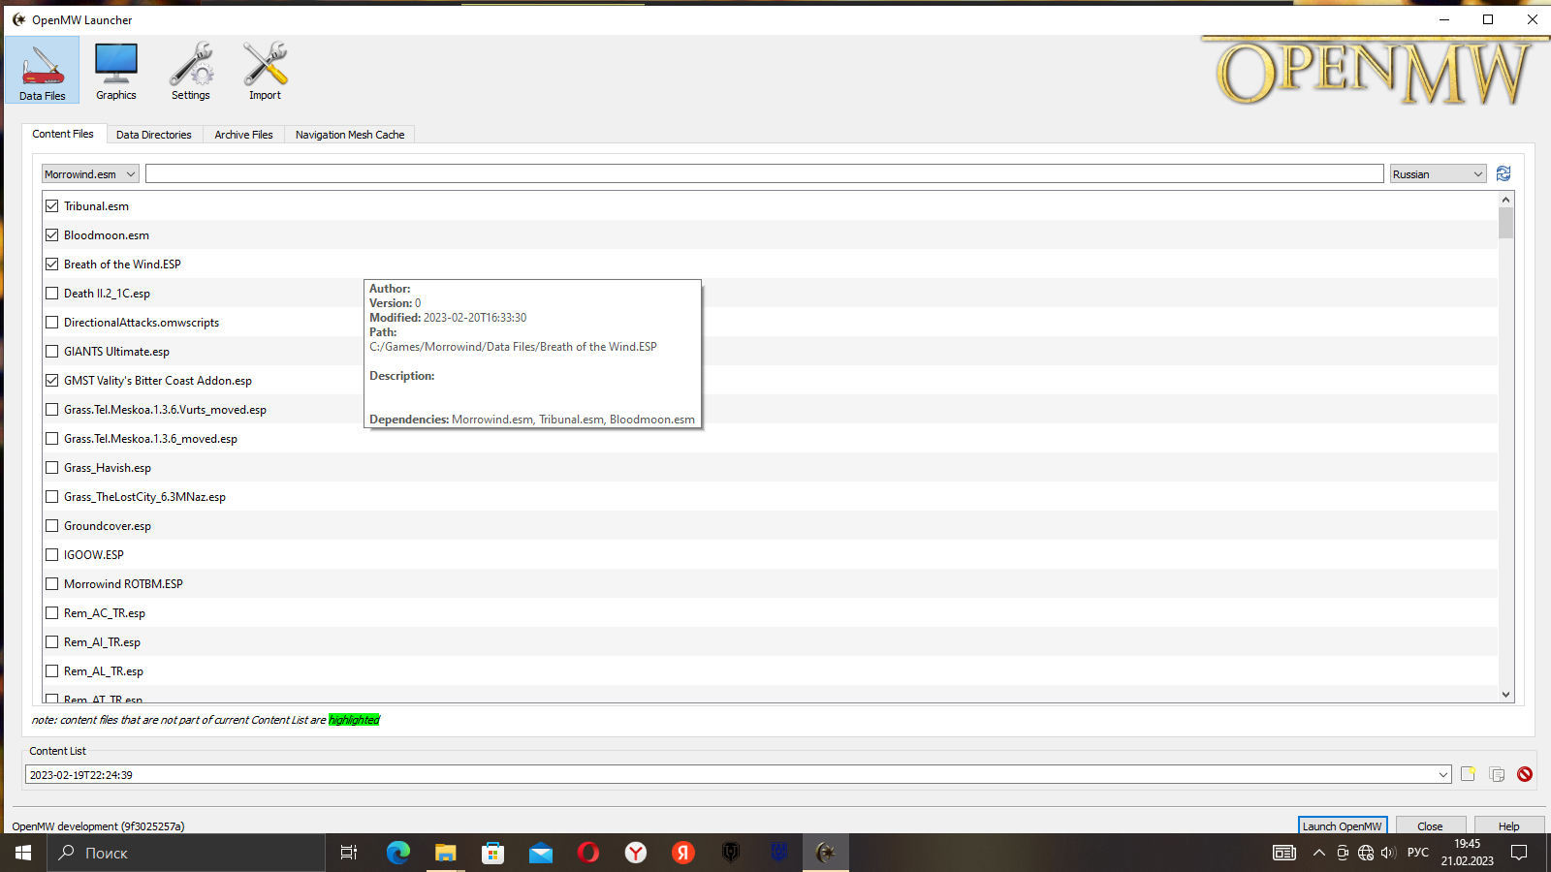Viewport: 1551px width, 872px height.
Task: Click the Import screwdriver icon
Action: (x=264, y=70)
